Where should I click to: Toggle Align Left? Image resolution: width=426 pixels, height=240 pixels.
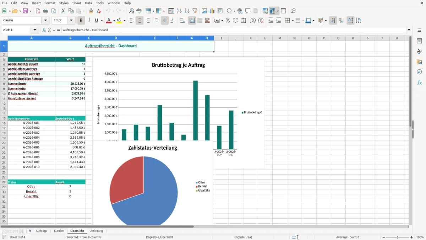[132, 21]
